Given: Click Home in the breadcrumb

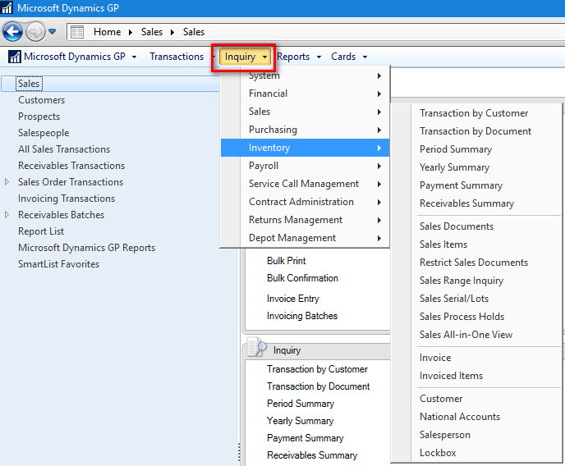Looking at the screenshot, I should point(107,32).
